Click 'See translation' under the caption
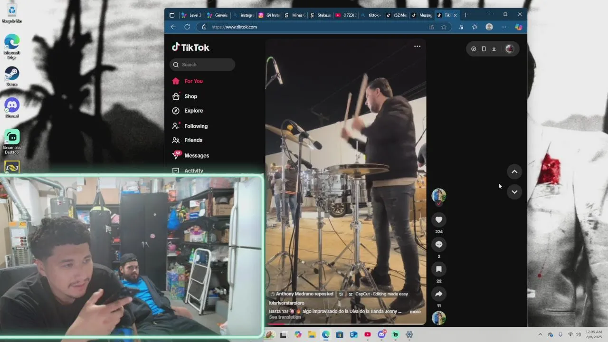 tap(285, 317)
